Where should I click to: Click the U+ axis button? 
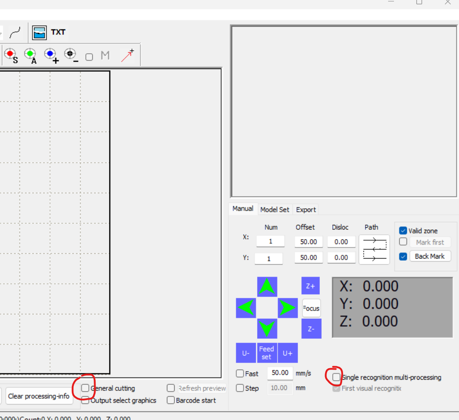288,353
